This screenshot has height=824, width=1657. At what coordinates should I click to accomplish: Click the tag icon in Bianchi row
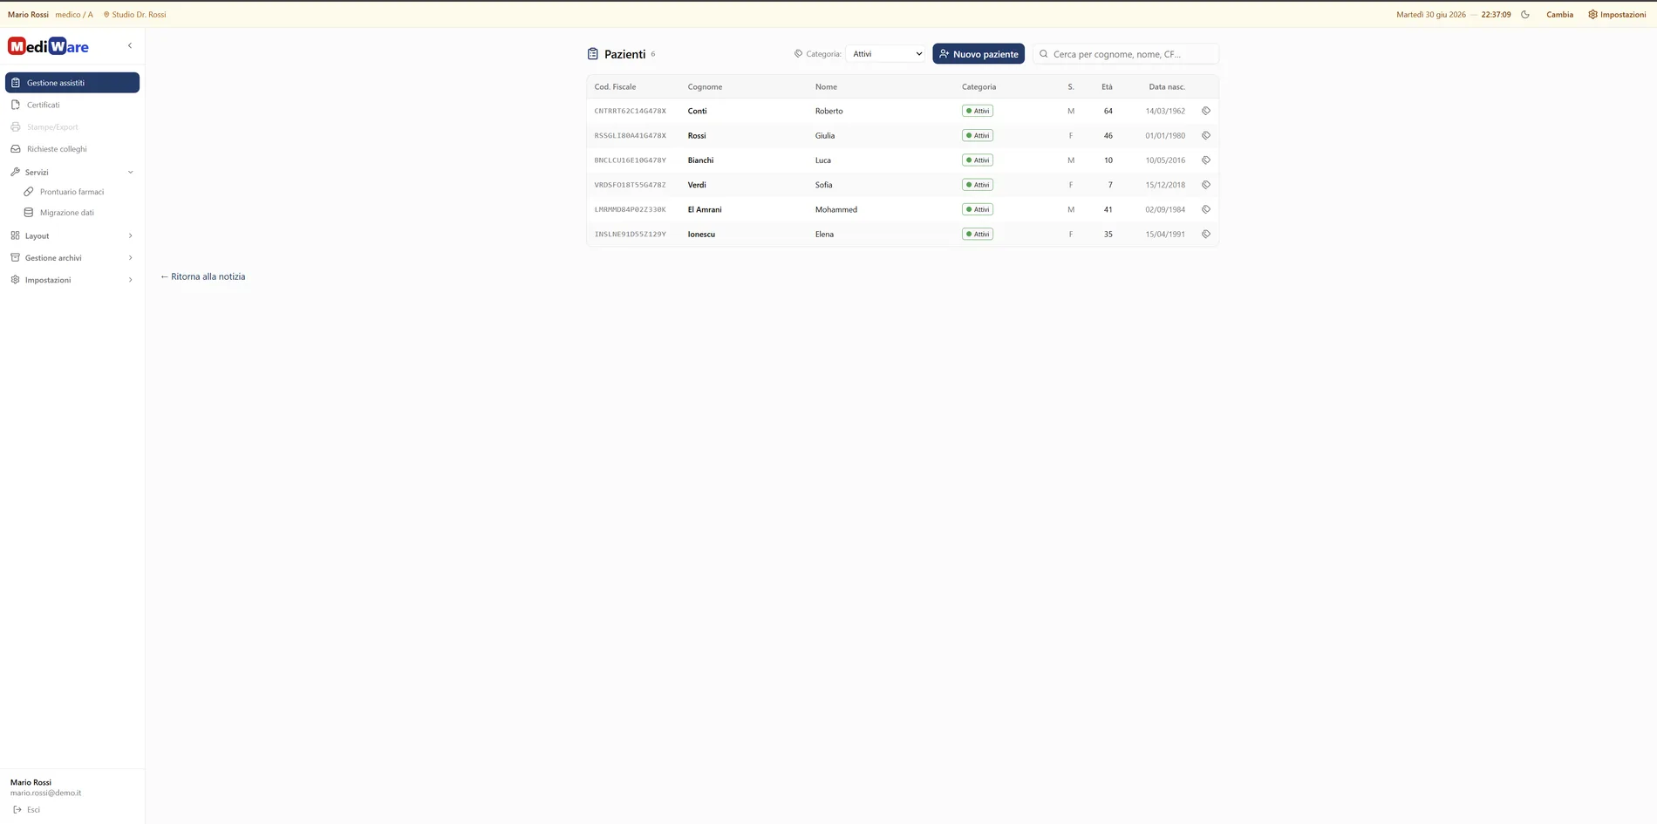(1206, 160)
